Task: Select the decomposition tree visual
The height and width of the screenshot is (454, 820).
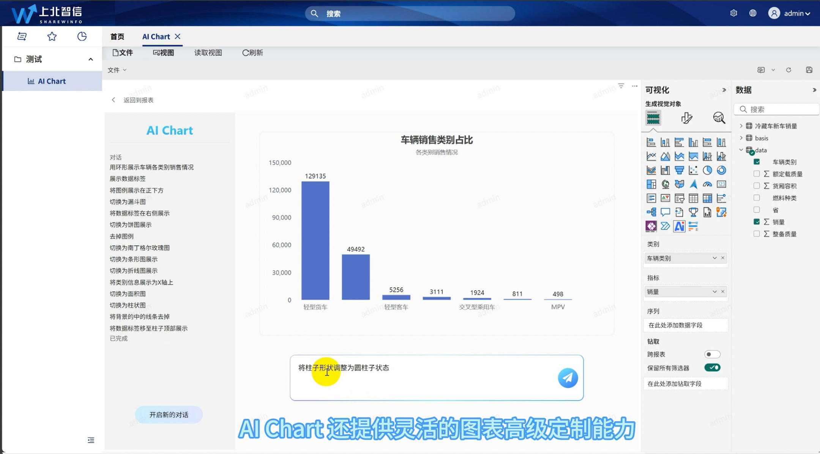Action: pos(651,212)
